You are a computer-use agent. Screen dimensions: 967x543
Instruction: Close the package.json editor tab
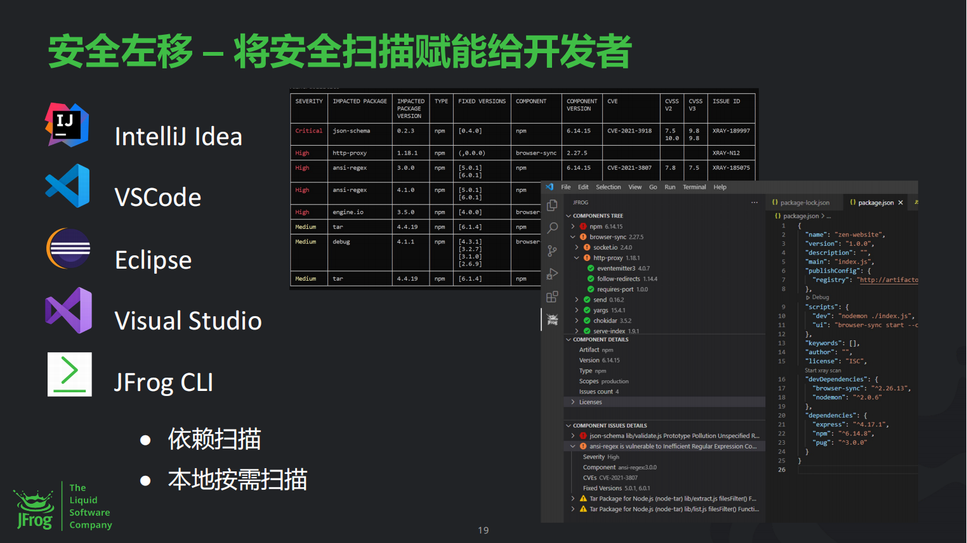pyautogui.click(x=900, y=203)
